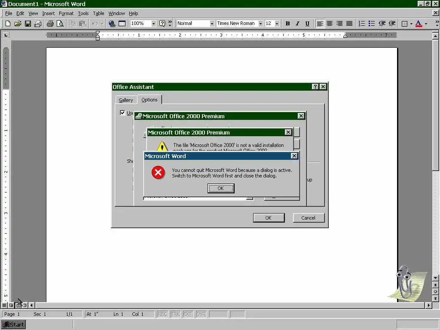This screenshot has width=440, height=330.
Task: Switch to Web Layout view icon
Action: (x=11, y=306)
